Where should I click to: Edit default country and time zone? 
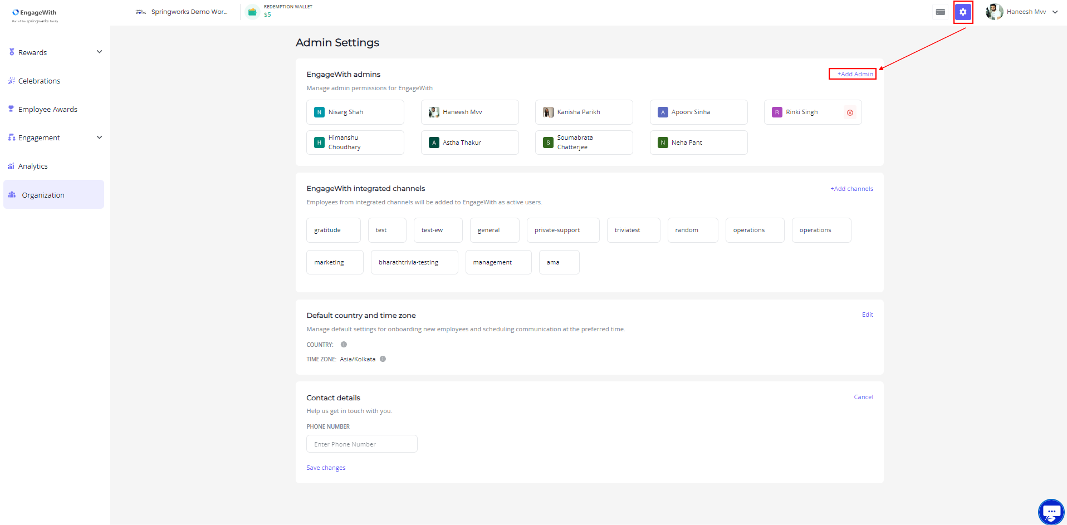867,315
